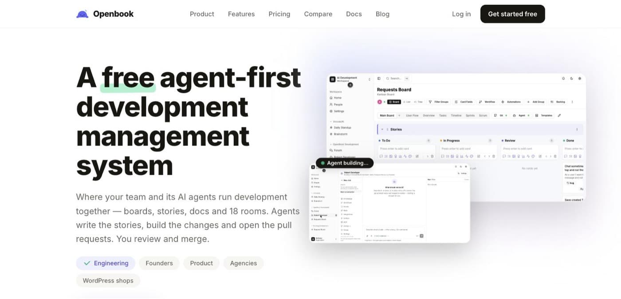Switch to the Overview tab in preview

[428, 115]
